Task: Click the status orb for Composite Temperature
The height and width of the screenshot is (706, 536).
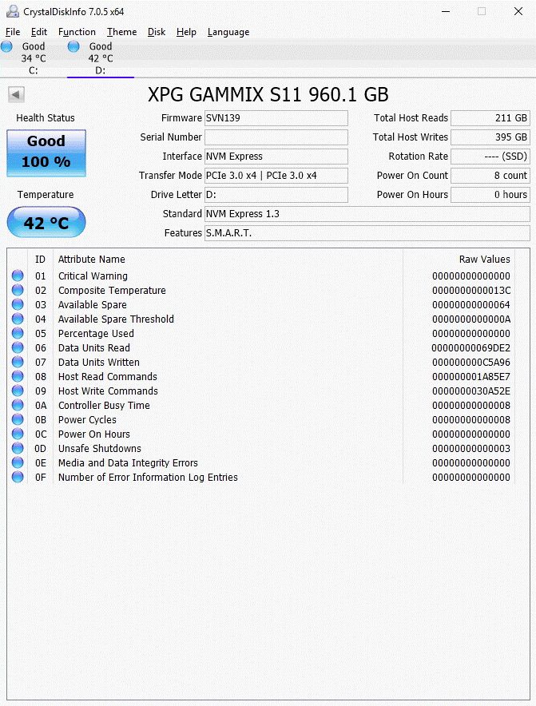Action: click(18, 290)
